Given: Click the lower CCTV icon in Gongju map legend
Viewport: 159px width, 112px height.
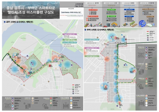Looking at the screenshot, I should coord(73,93).
